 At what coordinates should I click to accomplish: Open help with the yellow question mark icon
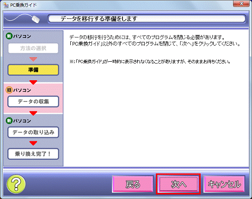pyautogui.click(x=16, y=184)
